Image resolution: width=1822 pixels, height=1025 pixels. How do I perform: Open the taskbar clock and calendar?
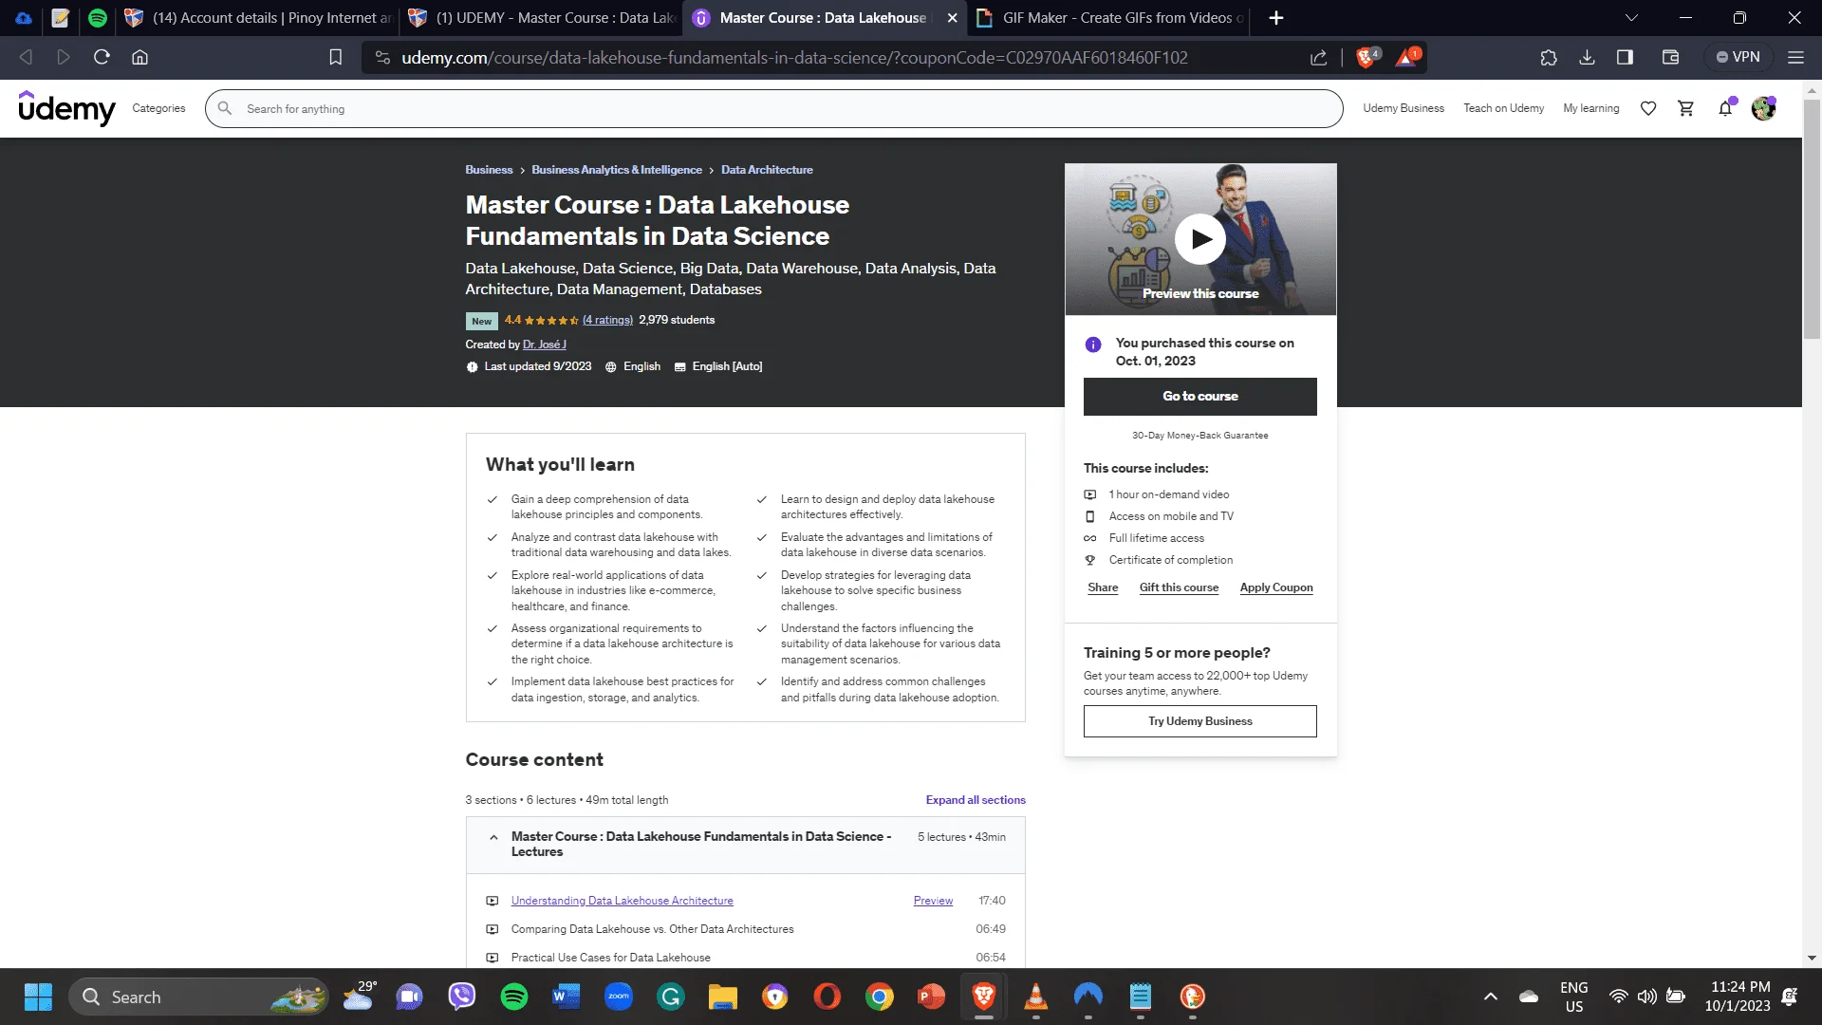1738,997
